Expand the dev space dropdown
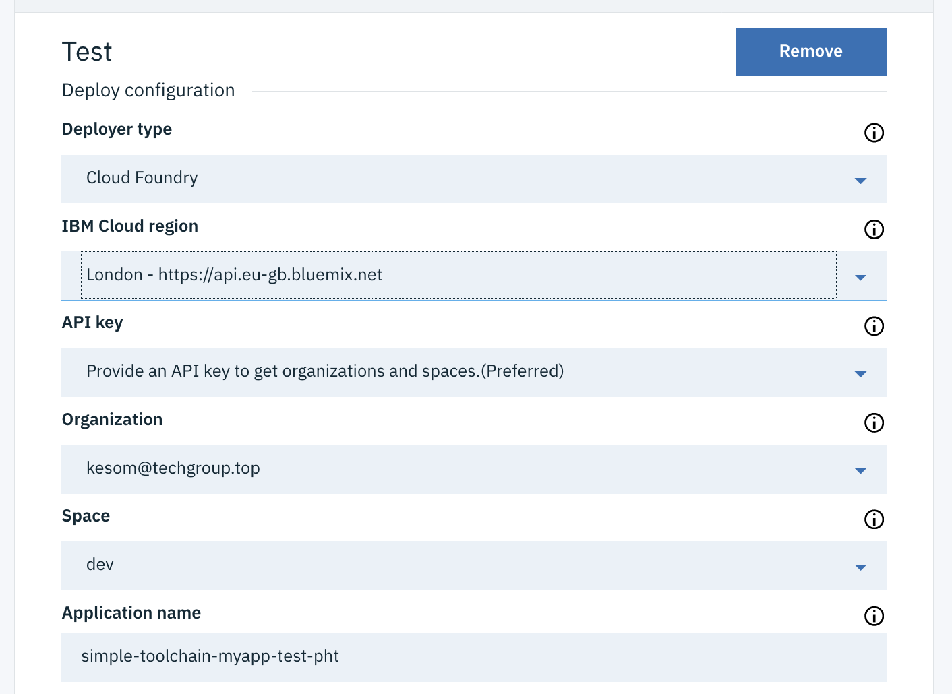 pos(458,565)
